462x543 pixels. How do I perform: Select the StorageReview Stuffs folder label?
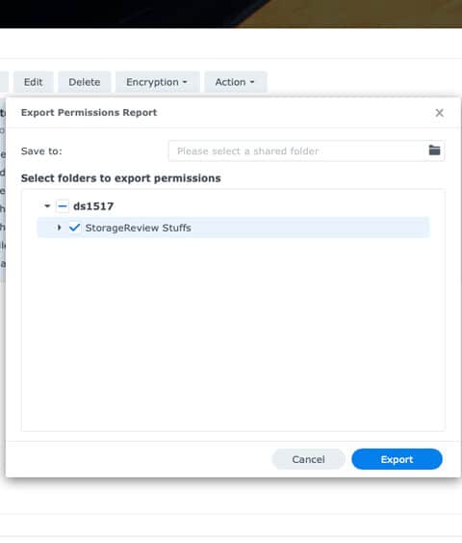click(x=139, y=228)
